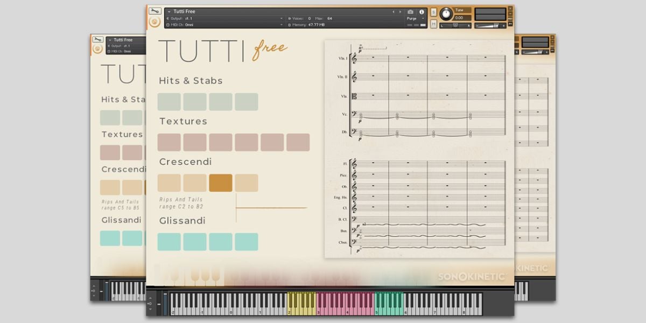Select the second Crescendi pad
Viewport: 646px width, 323px height.
click(x=195, y=183)
